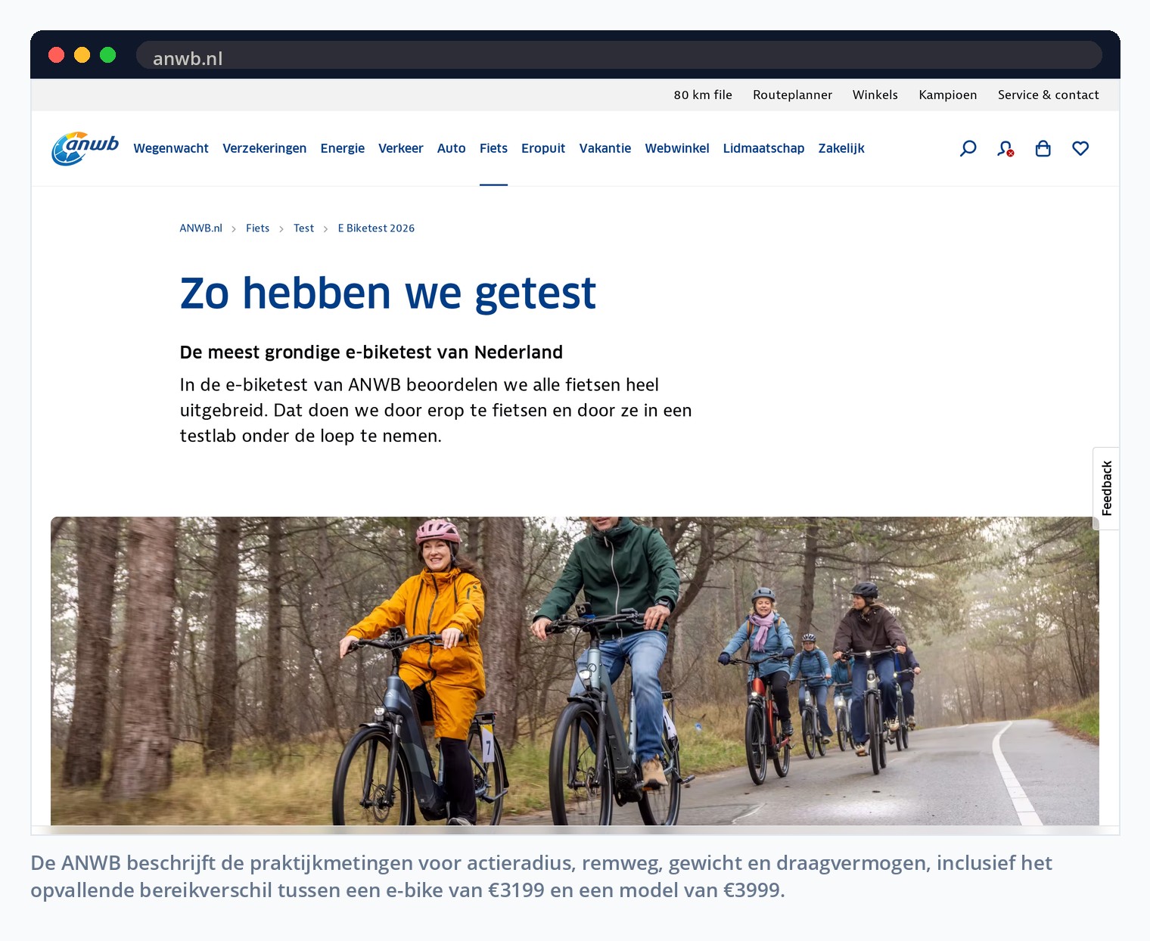Open Webwinkel in the main menu
The height and width of the screenshot is (941, 1150).
click(x=676, y=148)
